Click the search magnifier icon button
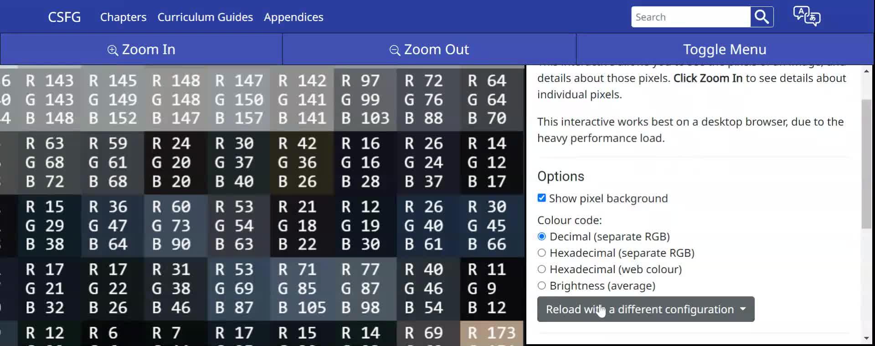This screenshot has height=346, width=875. (762, 17)
